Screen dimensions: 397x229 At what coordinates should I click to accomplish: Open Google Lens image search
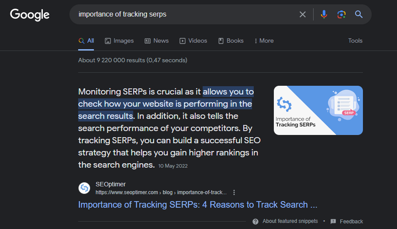[x=342, y=14]
